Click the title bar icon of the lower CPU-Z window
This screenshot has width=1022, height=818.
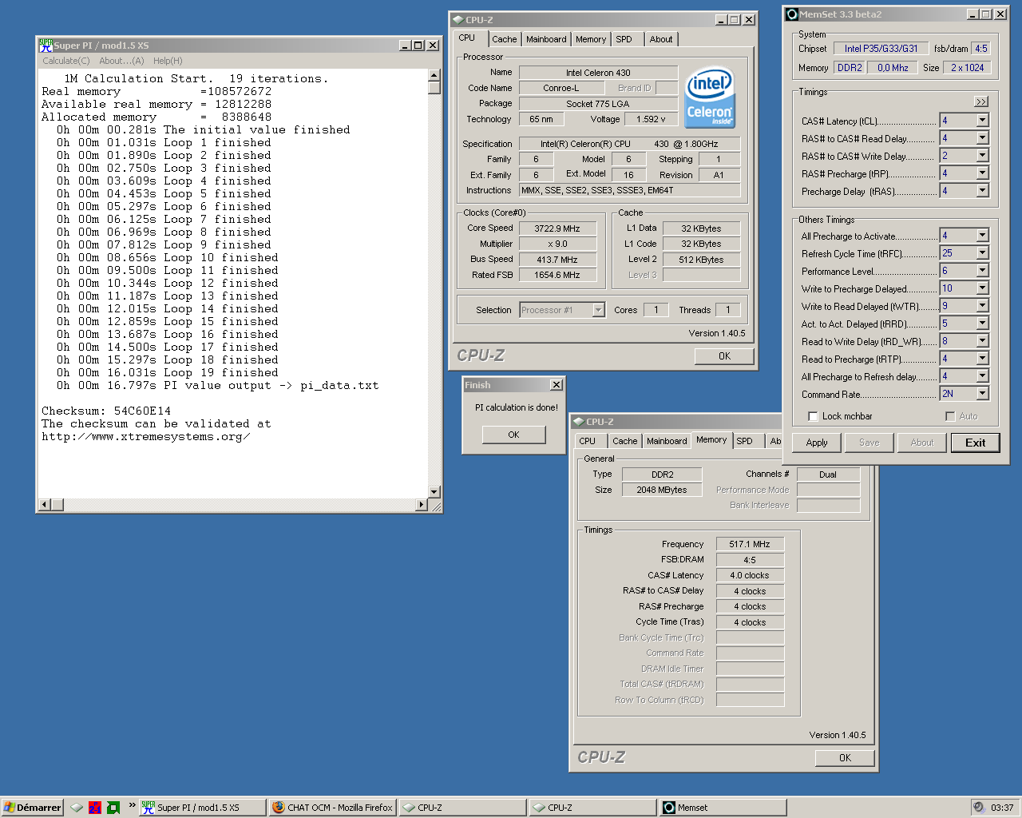(578, 422)
